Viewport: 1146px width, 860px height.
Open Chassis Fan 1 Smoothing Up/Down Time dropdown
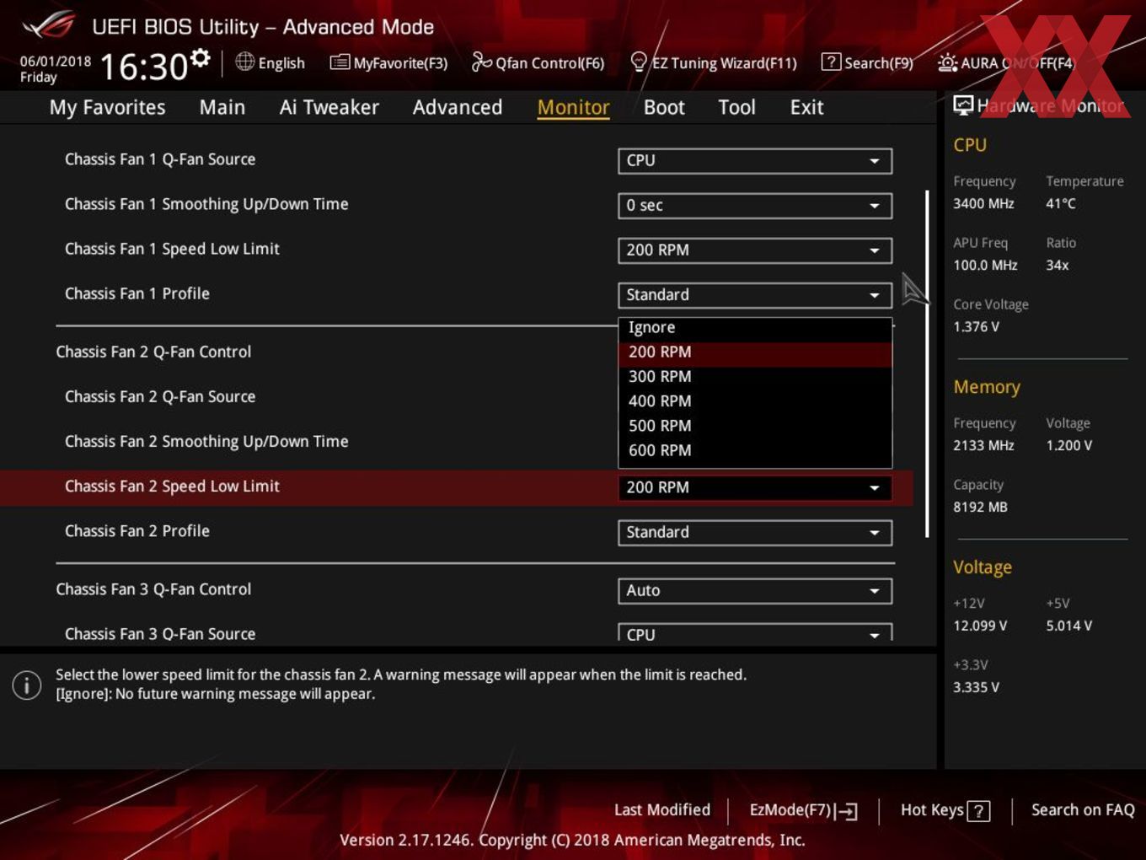[755, 205]
